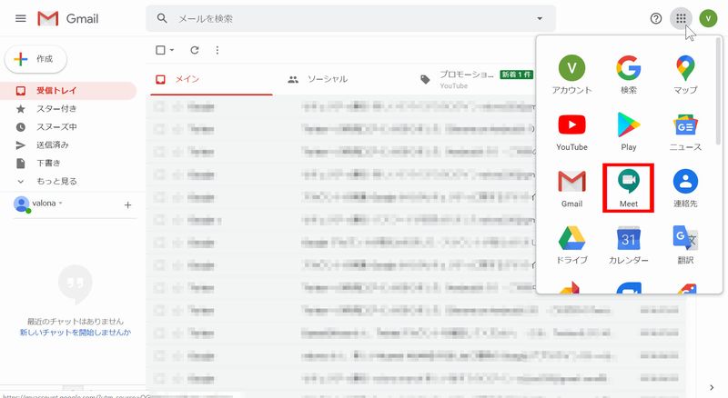Show search options dropdown arrow

pyautogui.click(x=540, y=18)
